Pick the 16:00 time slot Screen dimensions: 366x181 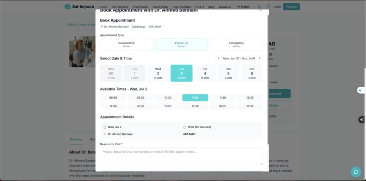223,106
